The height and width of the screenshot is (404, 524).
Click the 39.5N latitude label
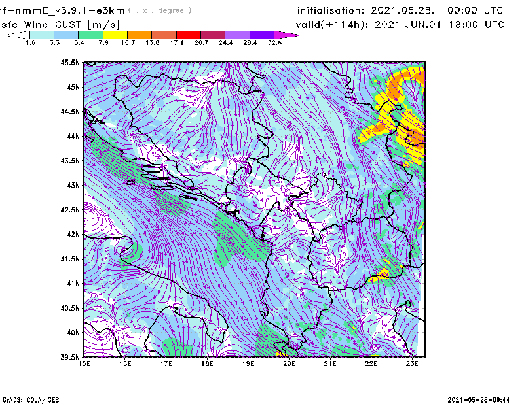point(70,357)
